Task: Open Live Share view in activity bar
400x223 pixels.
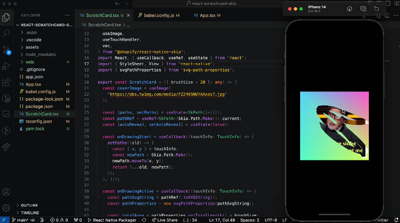Action: pyautogui.click(x=6, y=147)
